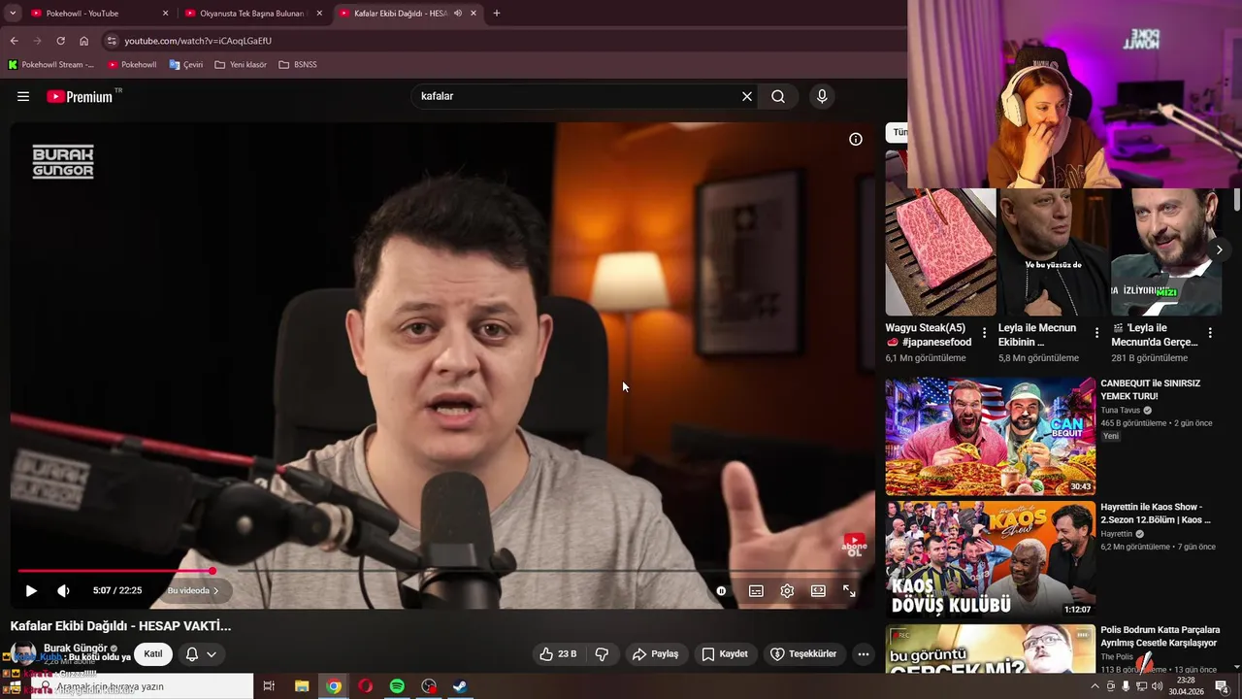Click the subscribe watermark on video
The image size is (1242, 699).
click(855, 545)
